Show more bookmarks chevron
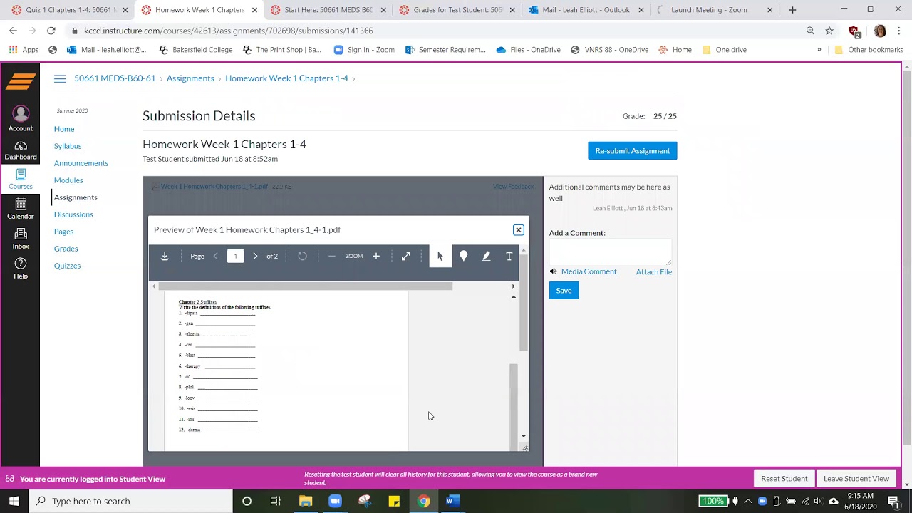The height and width of the screenshot is (513, 912). [819, 50]
